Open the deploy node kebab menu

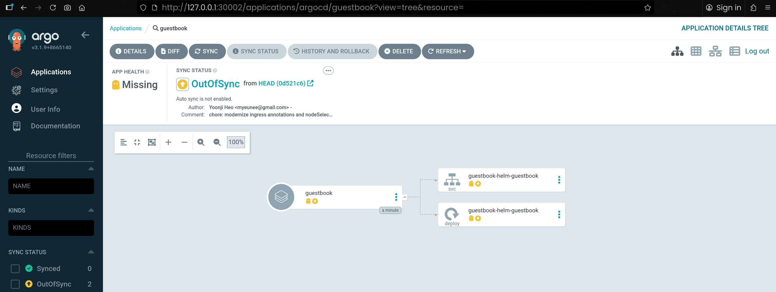[559, 214]
